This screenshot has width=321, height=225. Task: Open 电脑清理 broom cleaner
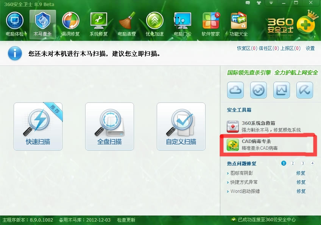click(x=127, y=24)
